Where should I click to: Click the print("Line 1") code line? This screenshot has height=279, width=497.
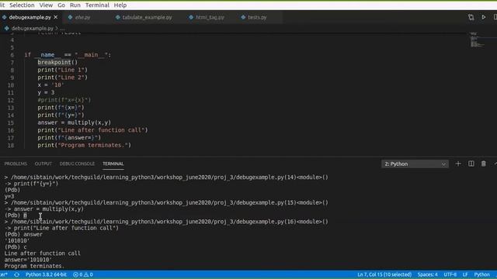pos(62,70)
